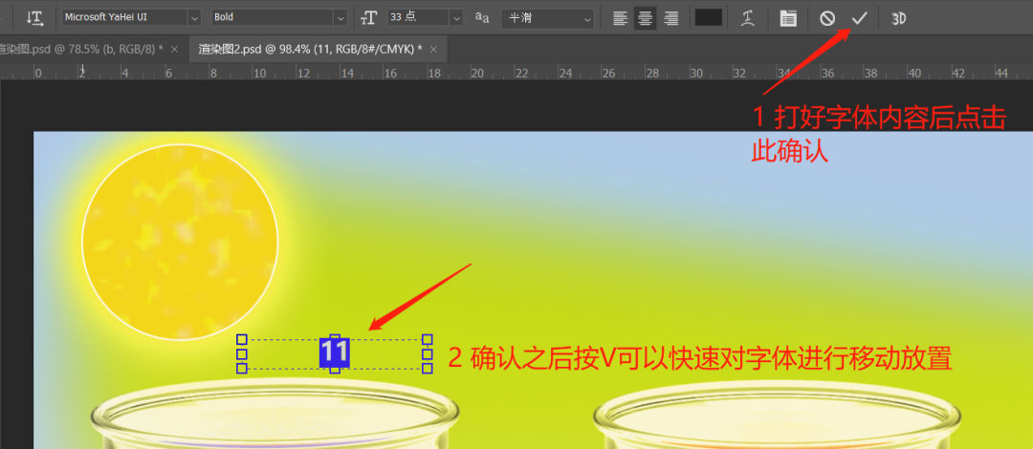The image size is (1033, 449).
Task: Align text right
Action: [x=670, y=18]
